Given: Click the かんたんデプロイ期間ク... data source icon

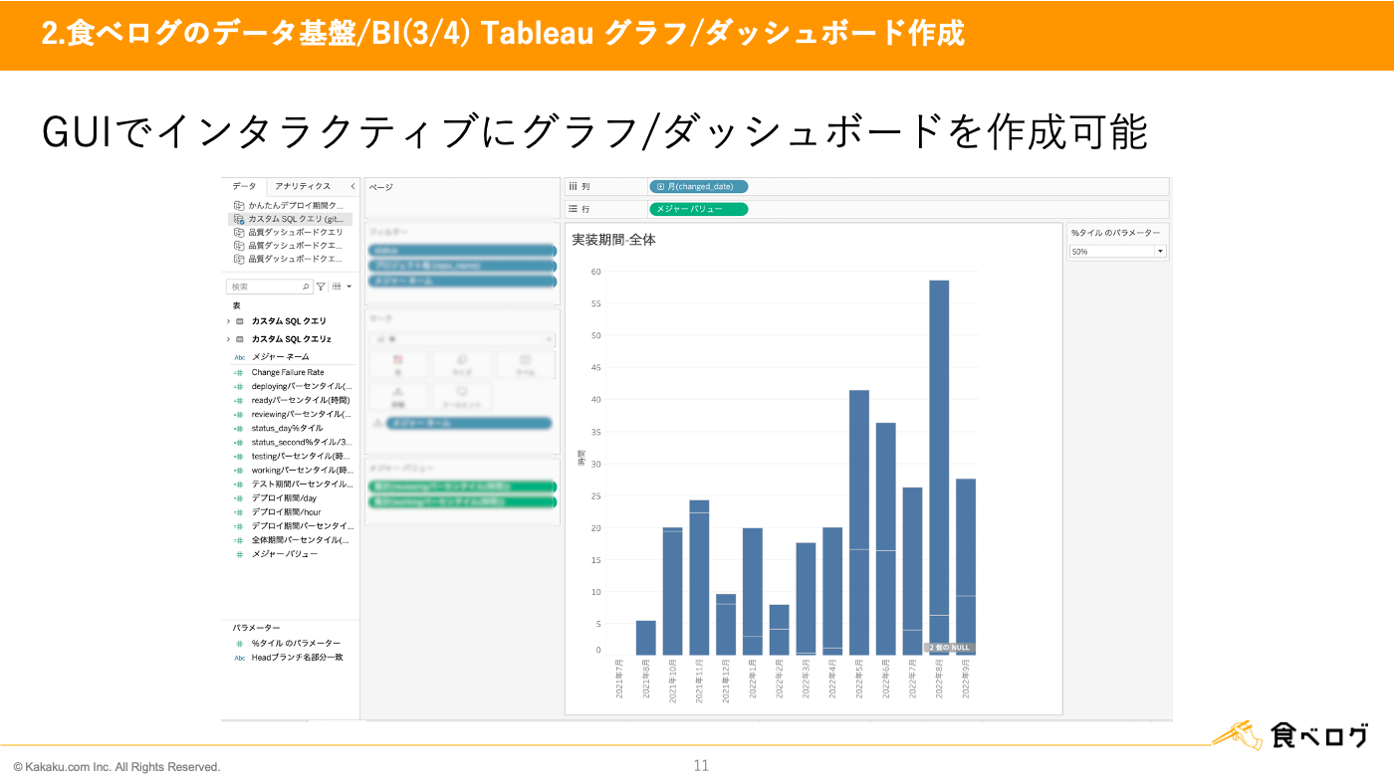Looking at the screenshot, I should [x=239, y=205].
